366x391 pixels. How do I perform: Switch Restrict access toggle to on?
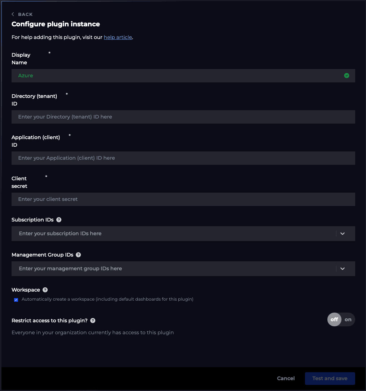[348, 319]
